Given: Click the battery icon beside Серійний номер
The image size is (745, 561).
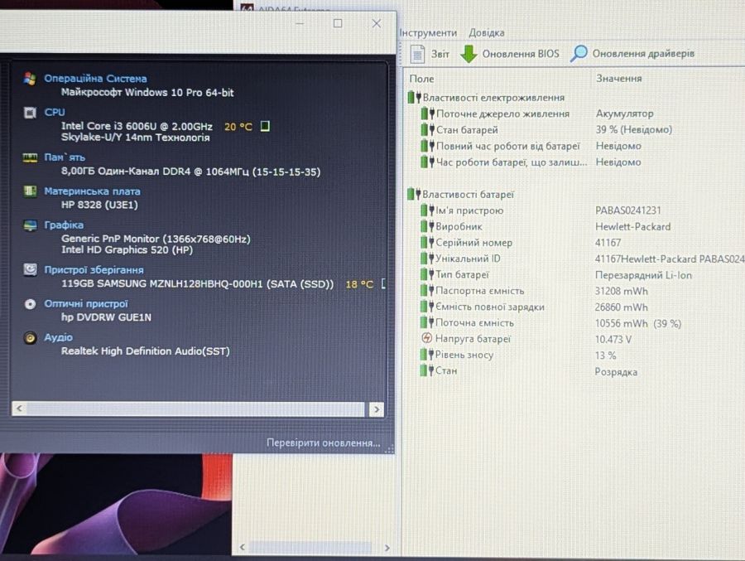Looking at the screenshot, I should [x=427, y=242].
